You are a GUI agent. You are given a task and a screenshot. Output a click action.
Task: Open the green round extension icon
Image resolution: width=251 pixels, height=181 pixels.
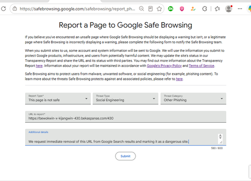tap(171, 9)
